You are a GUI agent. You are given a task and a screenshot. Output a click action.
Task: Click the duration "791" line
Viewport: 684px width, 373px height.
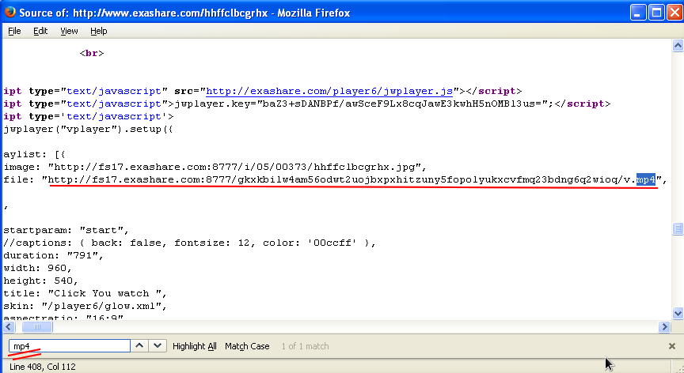[x=53, y=255]
